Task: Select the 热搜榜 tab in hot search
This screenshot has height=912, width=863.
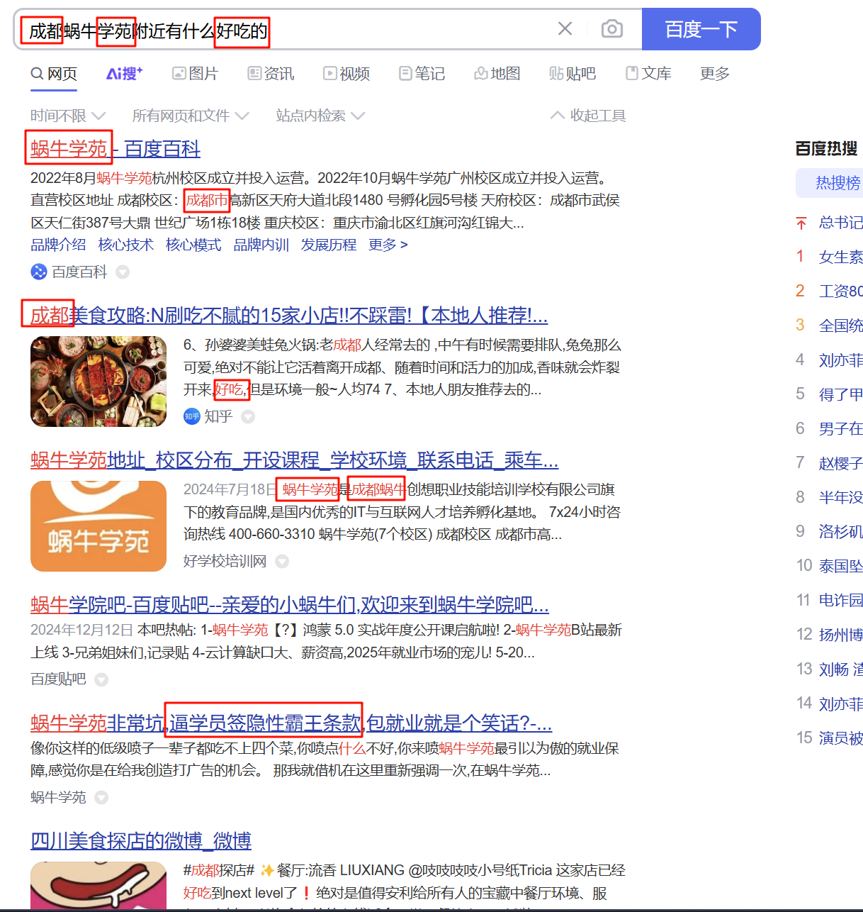Action: pyautogui.click(x=837, y=183)
